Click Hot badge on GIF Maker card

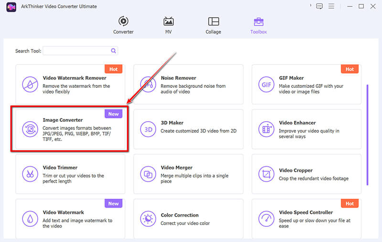pos(350,69)
